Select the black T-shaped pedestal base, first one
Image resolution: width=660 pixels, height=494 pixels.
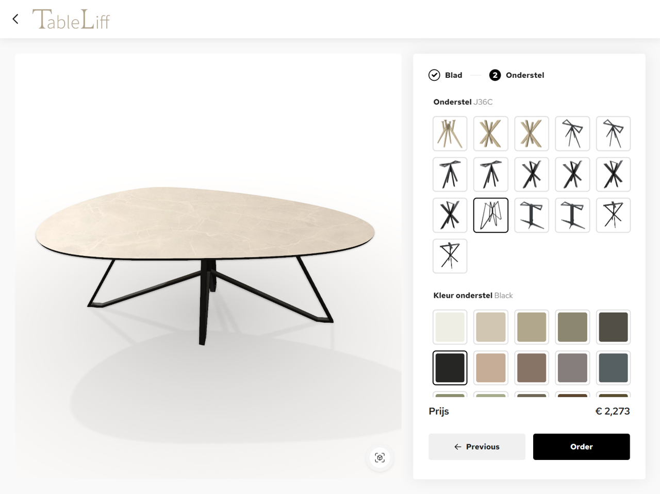(532, 215)
